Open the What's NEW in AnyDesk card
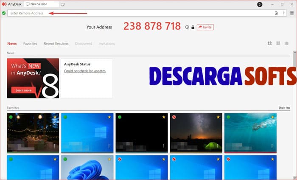The width and height of the screenshot is (297, 180). click(x=33, y=78)
